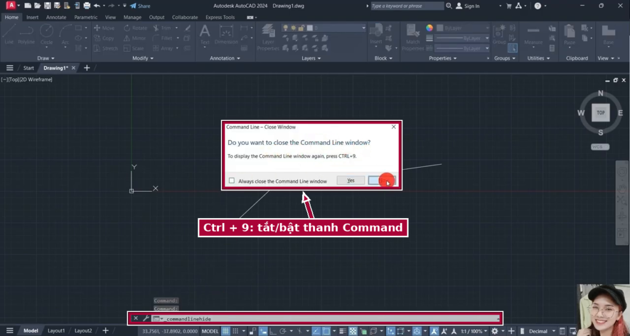Toggle polar tracking in the status bar

pos(282,331)
